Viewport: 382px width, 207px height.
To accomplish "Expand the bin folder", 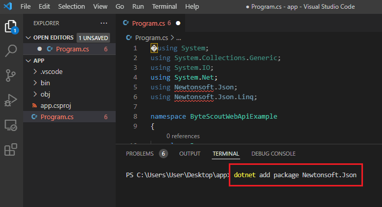I will pyautogui.click(x=45, y=83).
